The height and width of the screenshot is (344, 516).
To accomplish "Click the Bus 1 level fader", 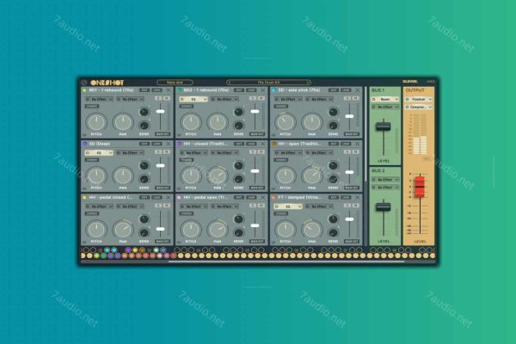I will [x=384, y=126].
